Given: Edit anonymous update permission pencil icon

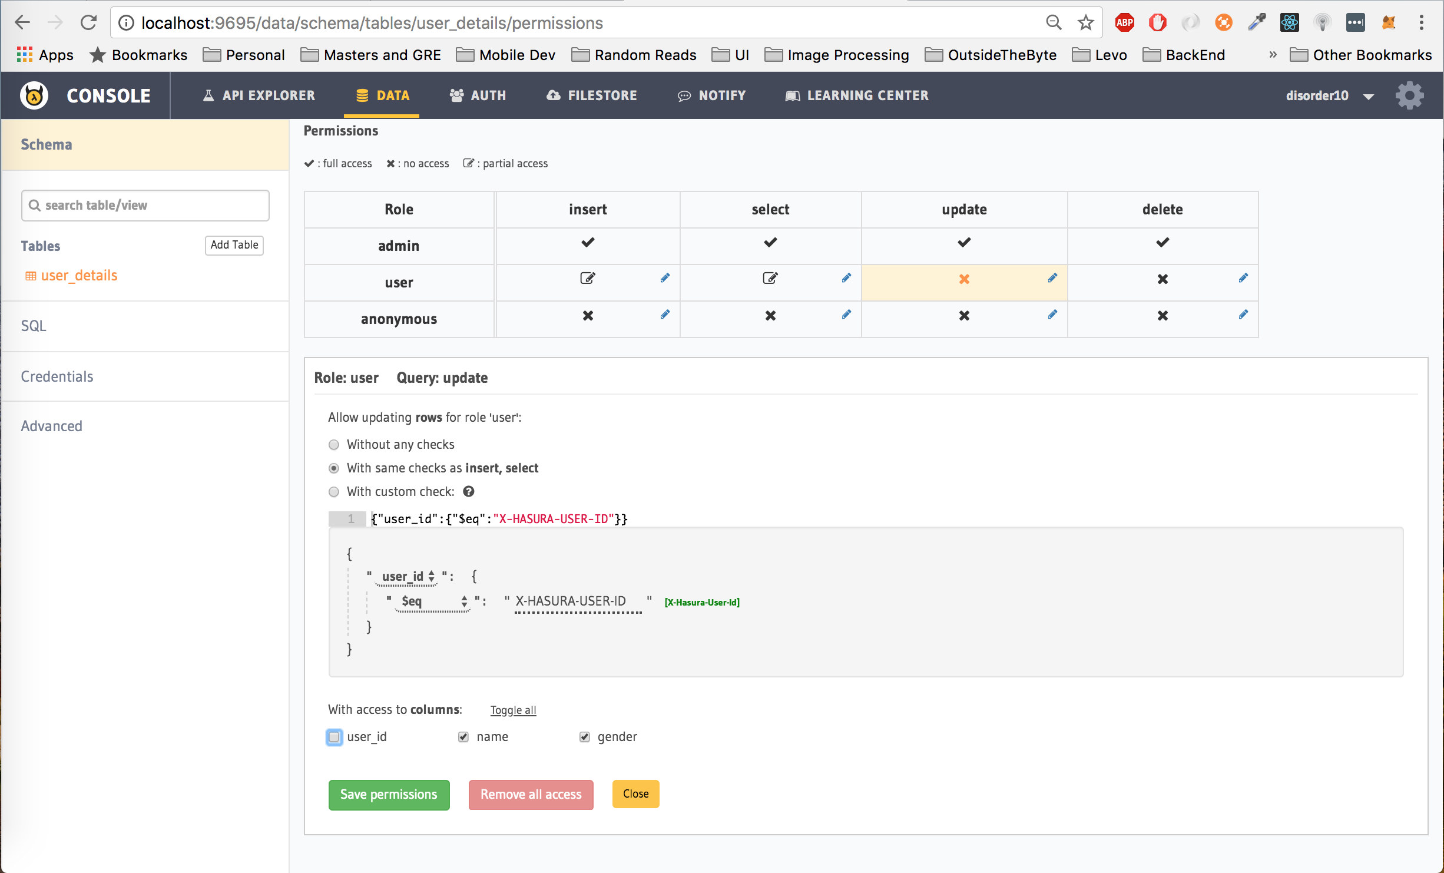Looking at the screenshot, I should click(x=1052, y=315).
